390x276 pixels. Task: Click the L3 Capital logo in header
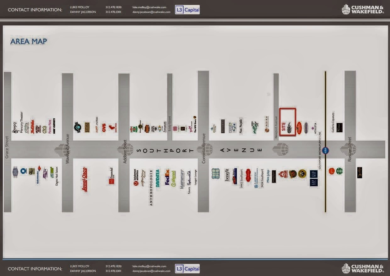pos(187,10)
